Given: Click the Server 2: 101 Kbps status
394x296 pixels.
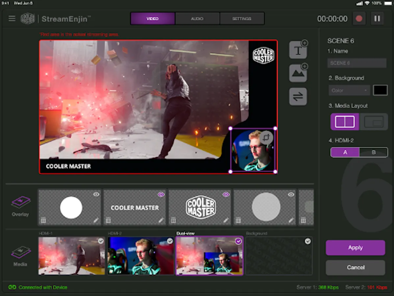Looking at the screenshot, I should [x=366, y=287].
